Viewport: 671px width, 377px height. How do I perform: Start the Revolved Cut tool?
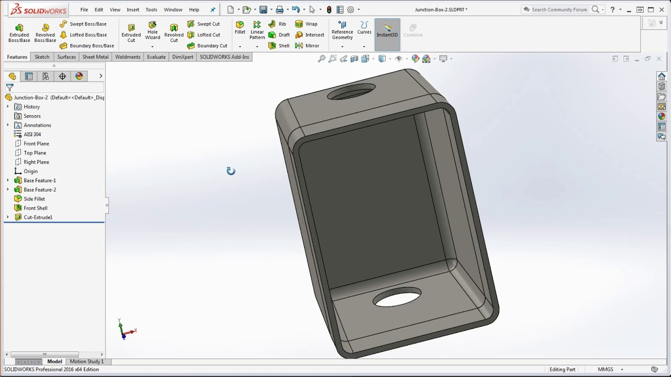[174, 33]
